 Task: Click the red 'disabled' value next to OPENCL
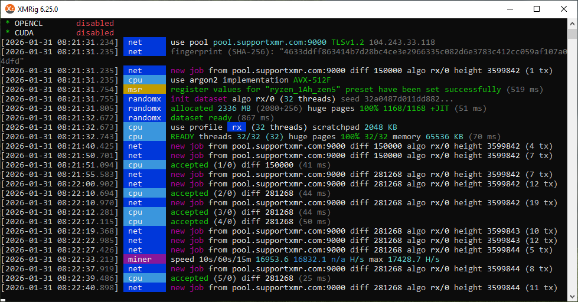pos(95,23)
